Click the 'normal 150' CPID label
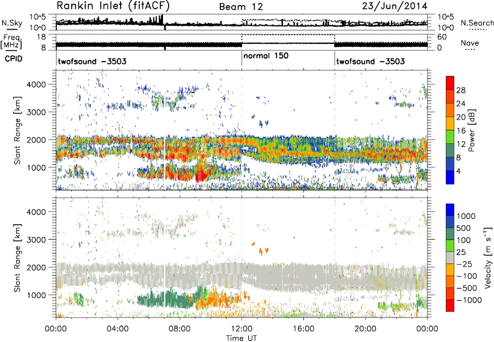The width and height of the screenshot is (494, 342). click(x=266, y=56)
